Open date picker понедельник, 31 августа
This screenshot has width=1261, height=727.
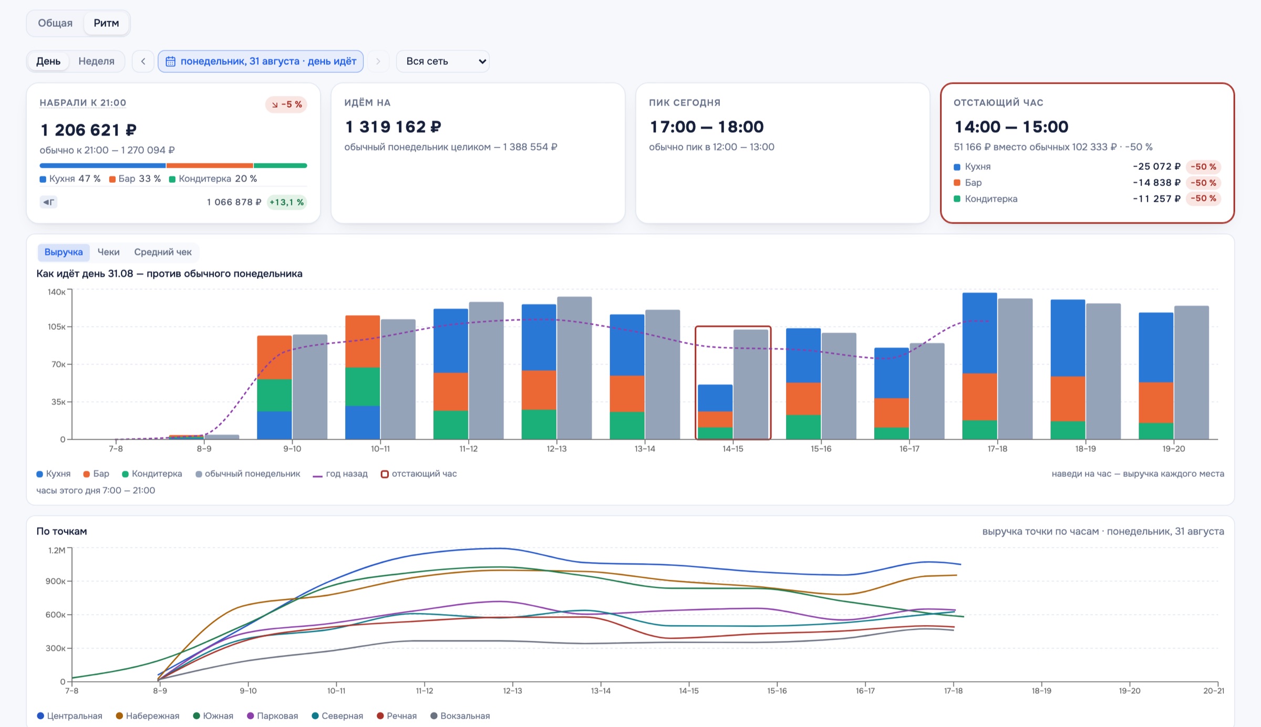261,61
